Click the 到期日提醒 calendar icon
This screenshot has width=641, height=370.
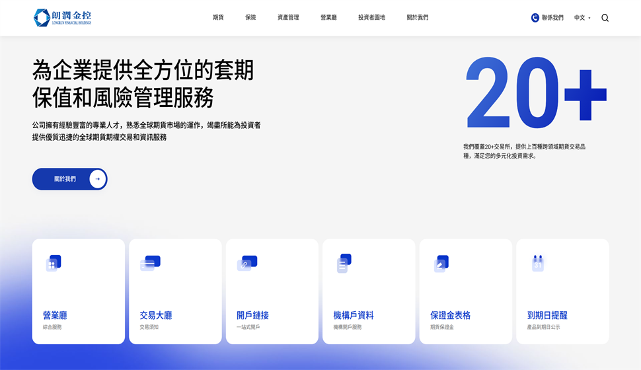pos(537,263)
